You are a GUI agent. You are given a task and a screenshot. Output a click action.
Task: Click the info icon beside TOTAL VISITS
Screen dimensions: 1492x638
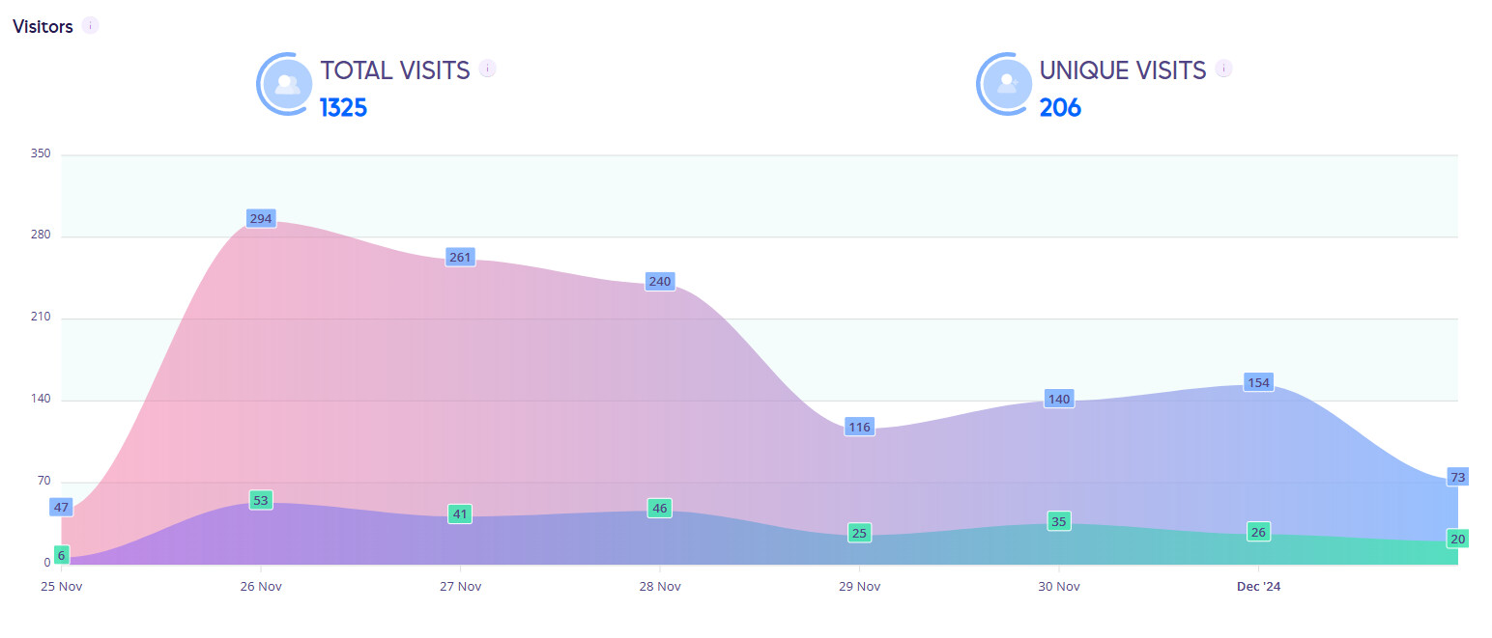[488, 69]
